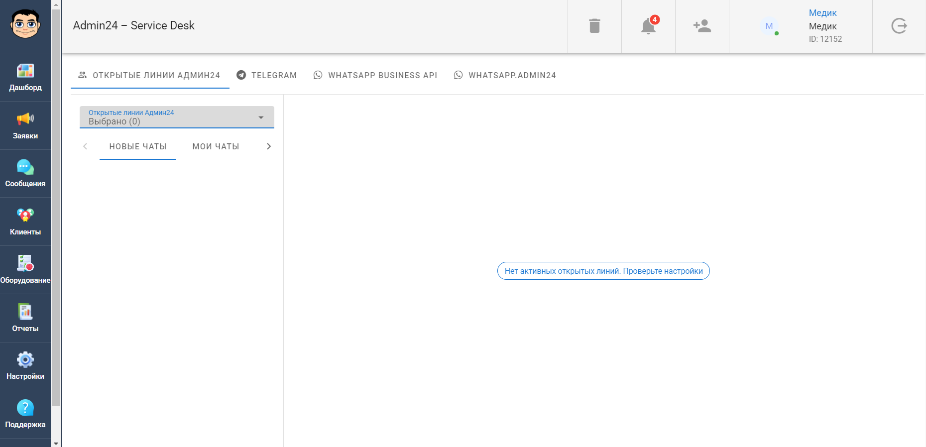The height and width of the screenshot is (447, 926).
Task: Log out using the exit icon
Action: point(899,26)
